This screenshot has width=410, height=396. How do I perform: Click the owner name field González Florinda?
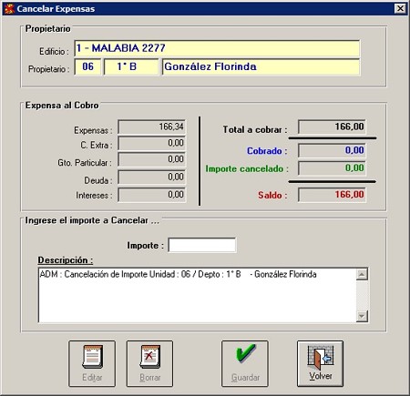[x=261, y=66]
